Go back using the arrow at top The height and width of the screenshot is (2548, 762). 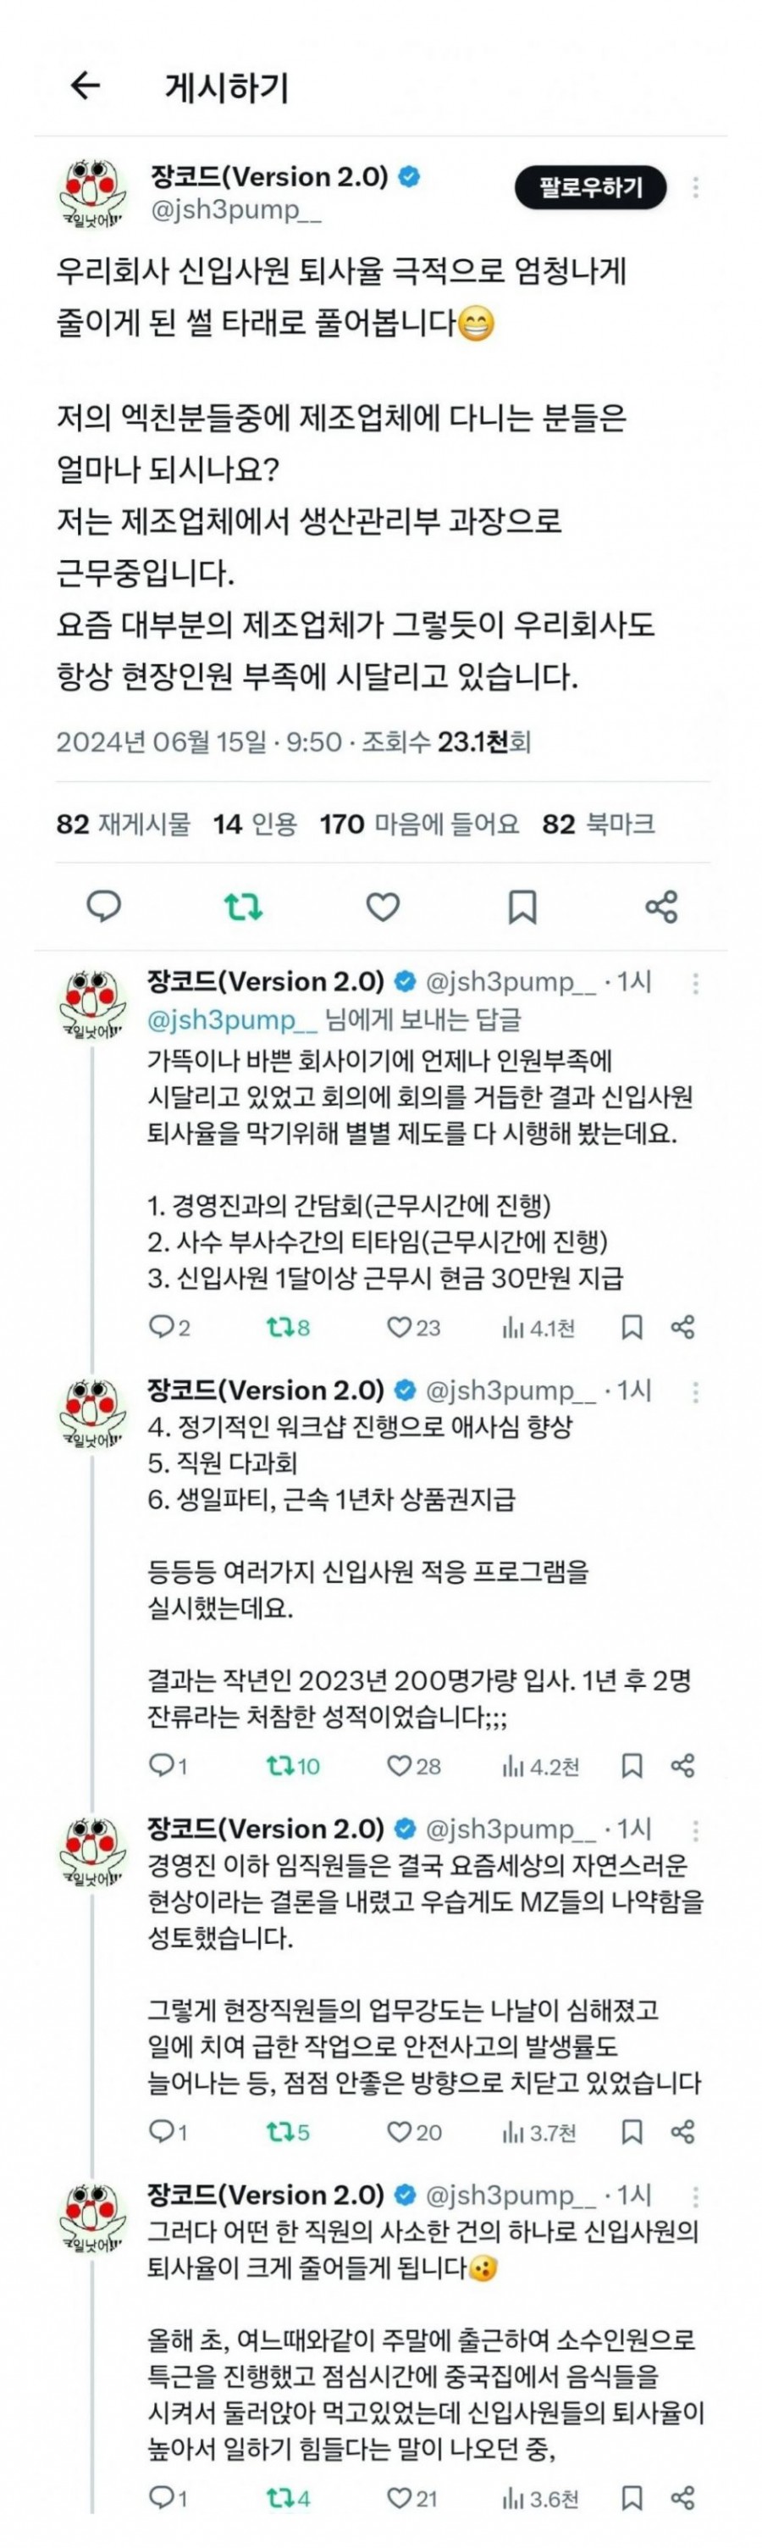click(x=86, y=86)
